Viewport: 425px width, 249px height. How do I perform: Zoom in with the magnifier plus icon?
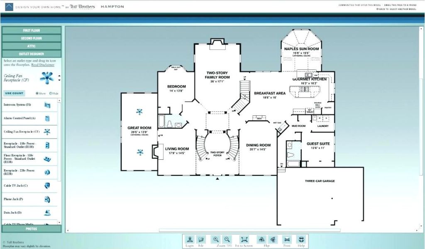click(x=216, y=239)
